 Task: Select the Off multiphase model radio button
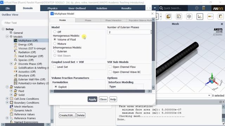tap(55, 32)
